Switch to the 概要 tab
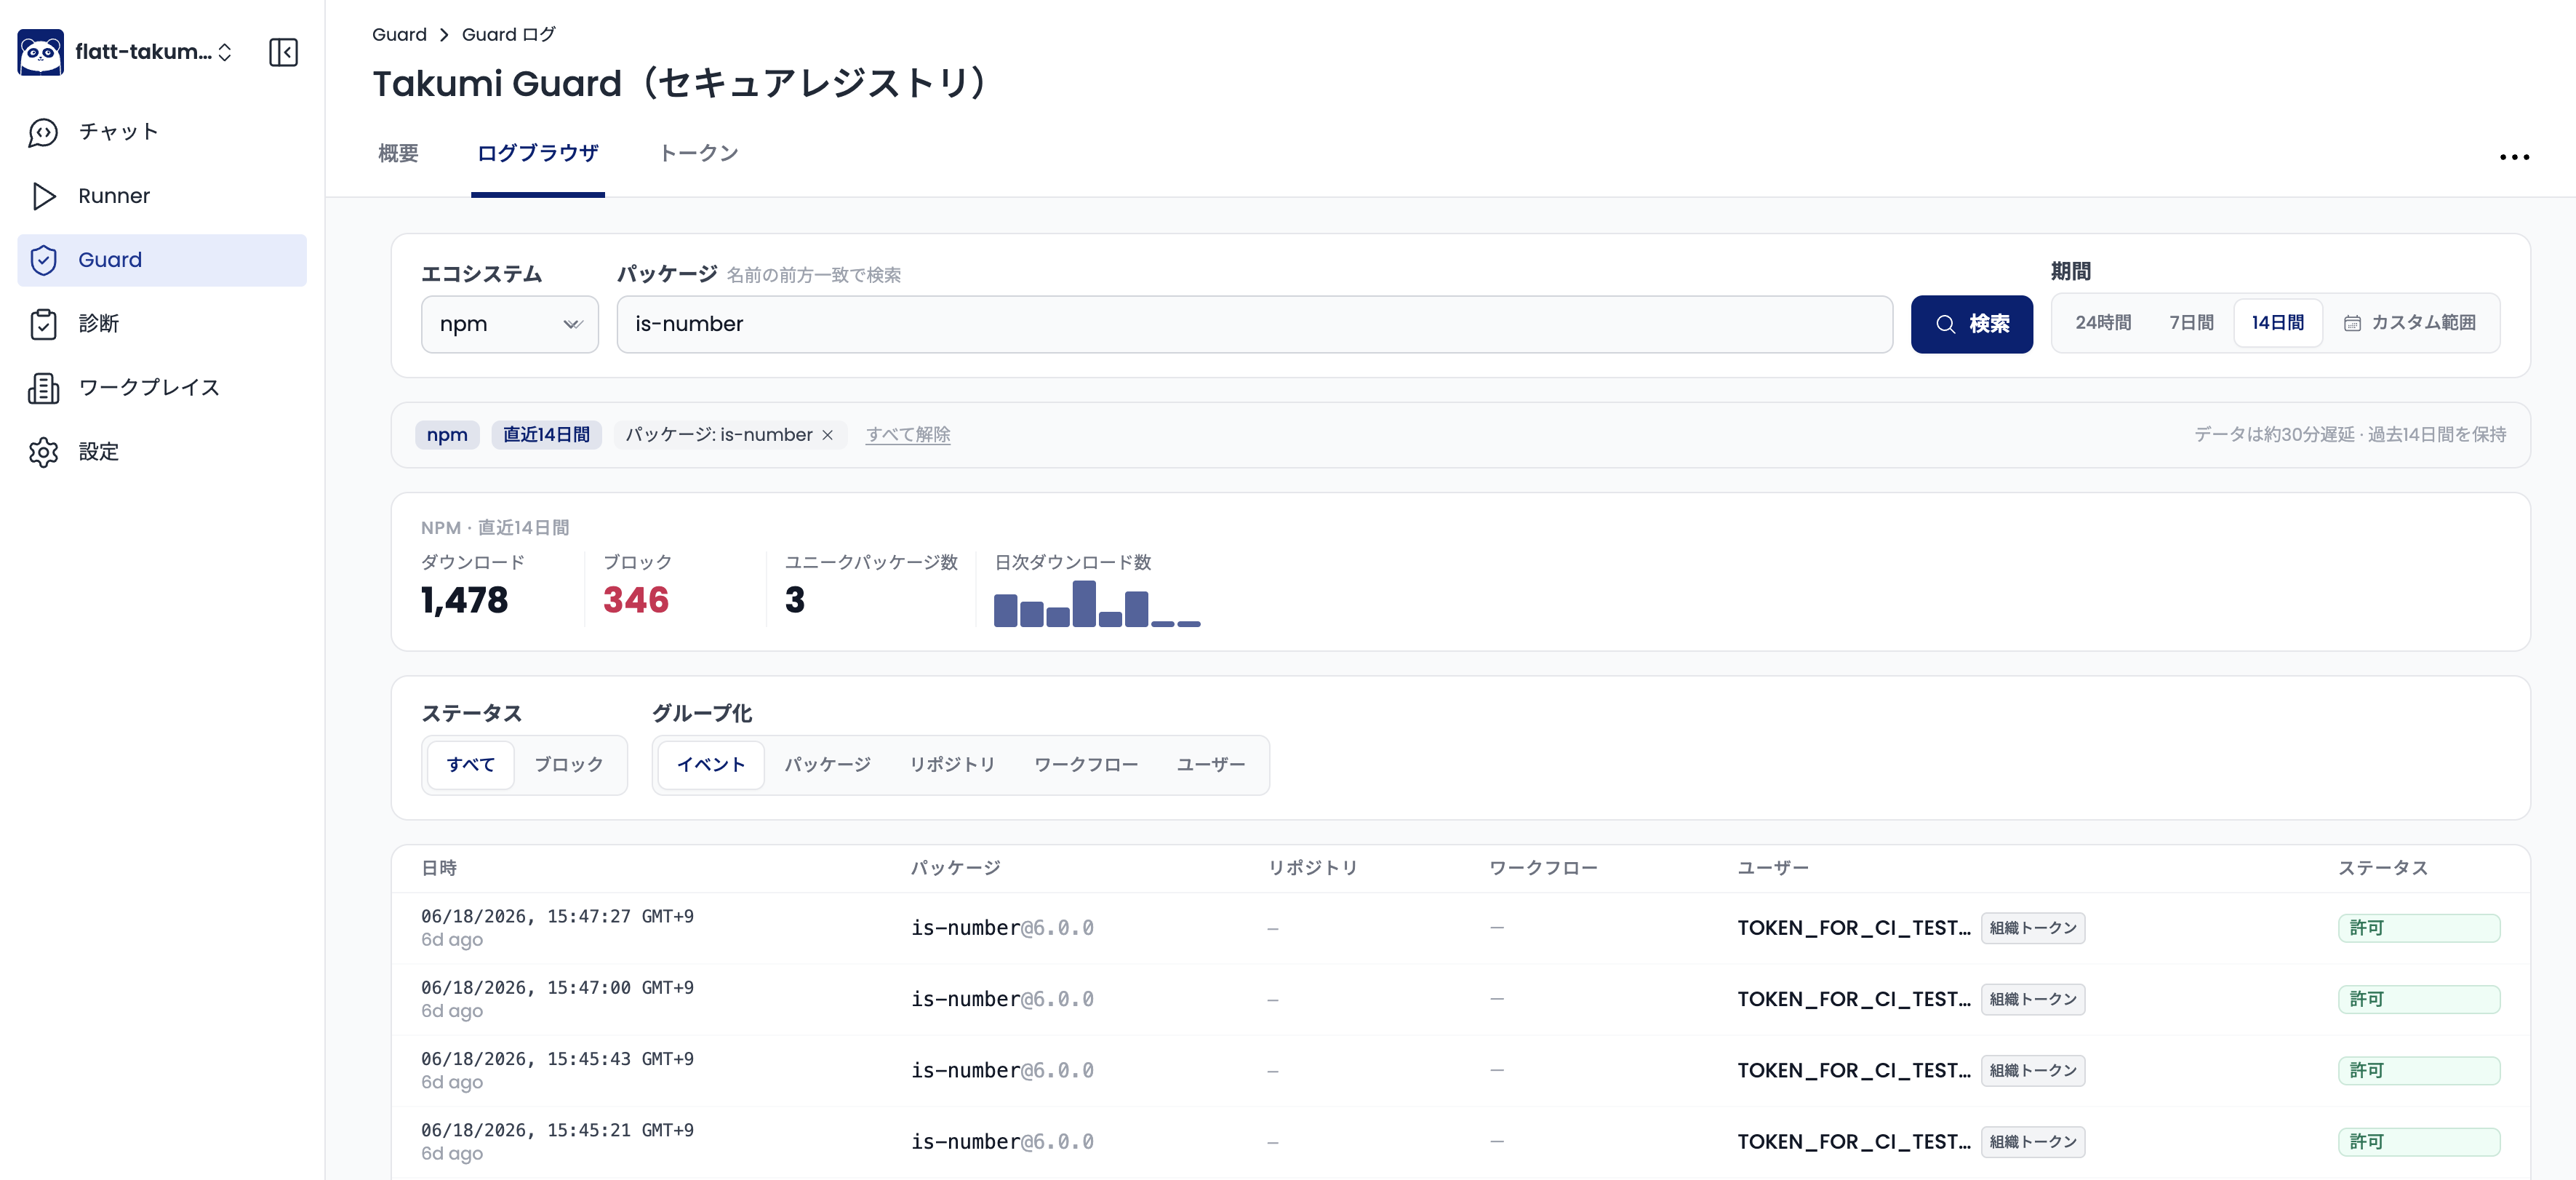Viewport: 2576px width, 1180px height. tap(398, 153)
